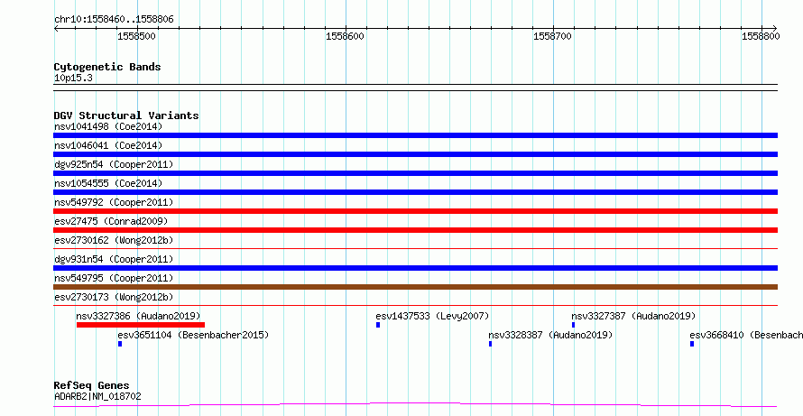803x416 pixels.
Task: Click esv2730162 (Wong2012b) variant label
Action: click(x=114, y=240)
